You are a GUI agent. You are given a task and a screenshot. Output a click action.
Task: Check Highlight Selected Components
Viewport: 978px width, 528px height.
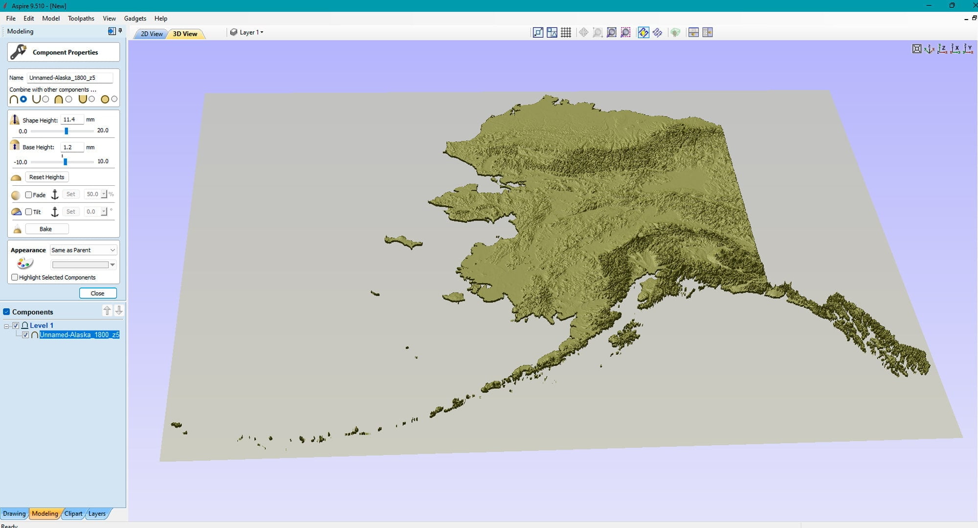click(x=15, y=277)
